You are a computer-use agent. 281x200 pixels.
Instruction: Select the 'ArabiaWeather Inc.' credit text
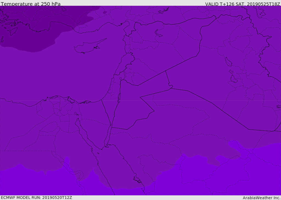click(x=262, y=198)
